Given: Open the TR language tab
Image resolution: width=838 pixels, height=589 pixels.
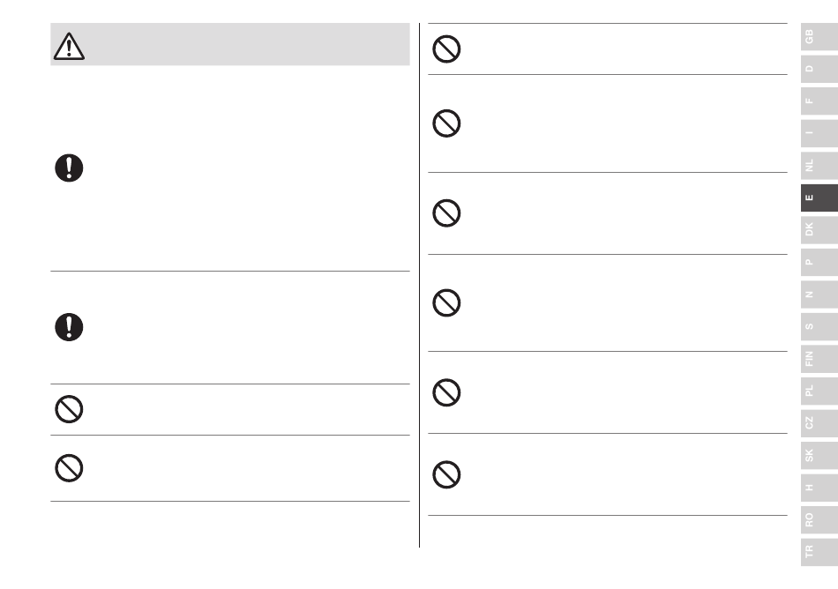Looking at the screenshot, I should point(819,552).
